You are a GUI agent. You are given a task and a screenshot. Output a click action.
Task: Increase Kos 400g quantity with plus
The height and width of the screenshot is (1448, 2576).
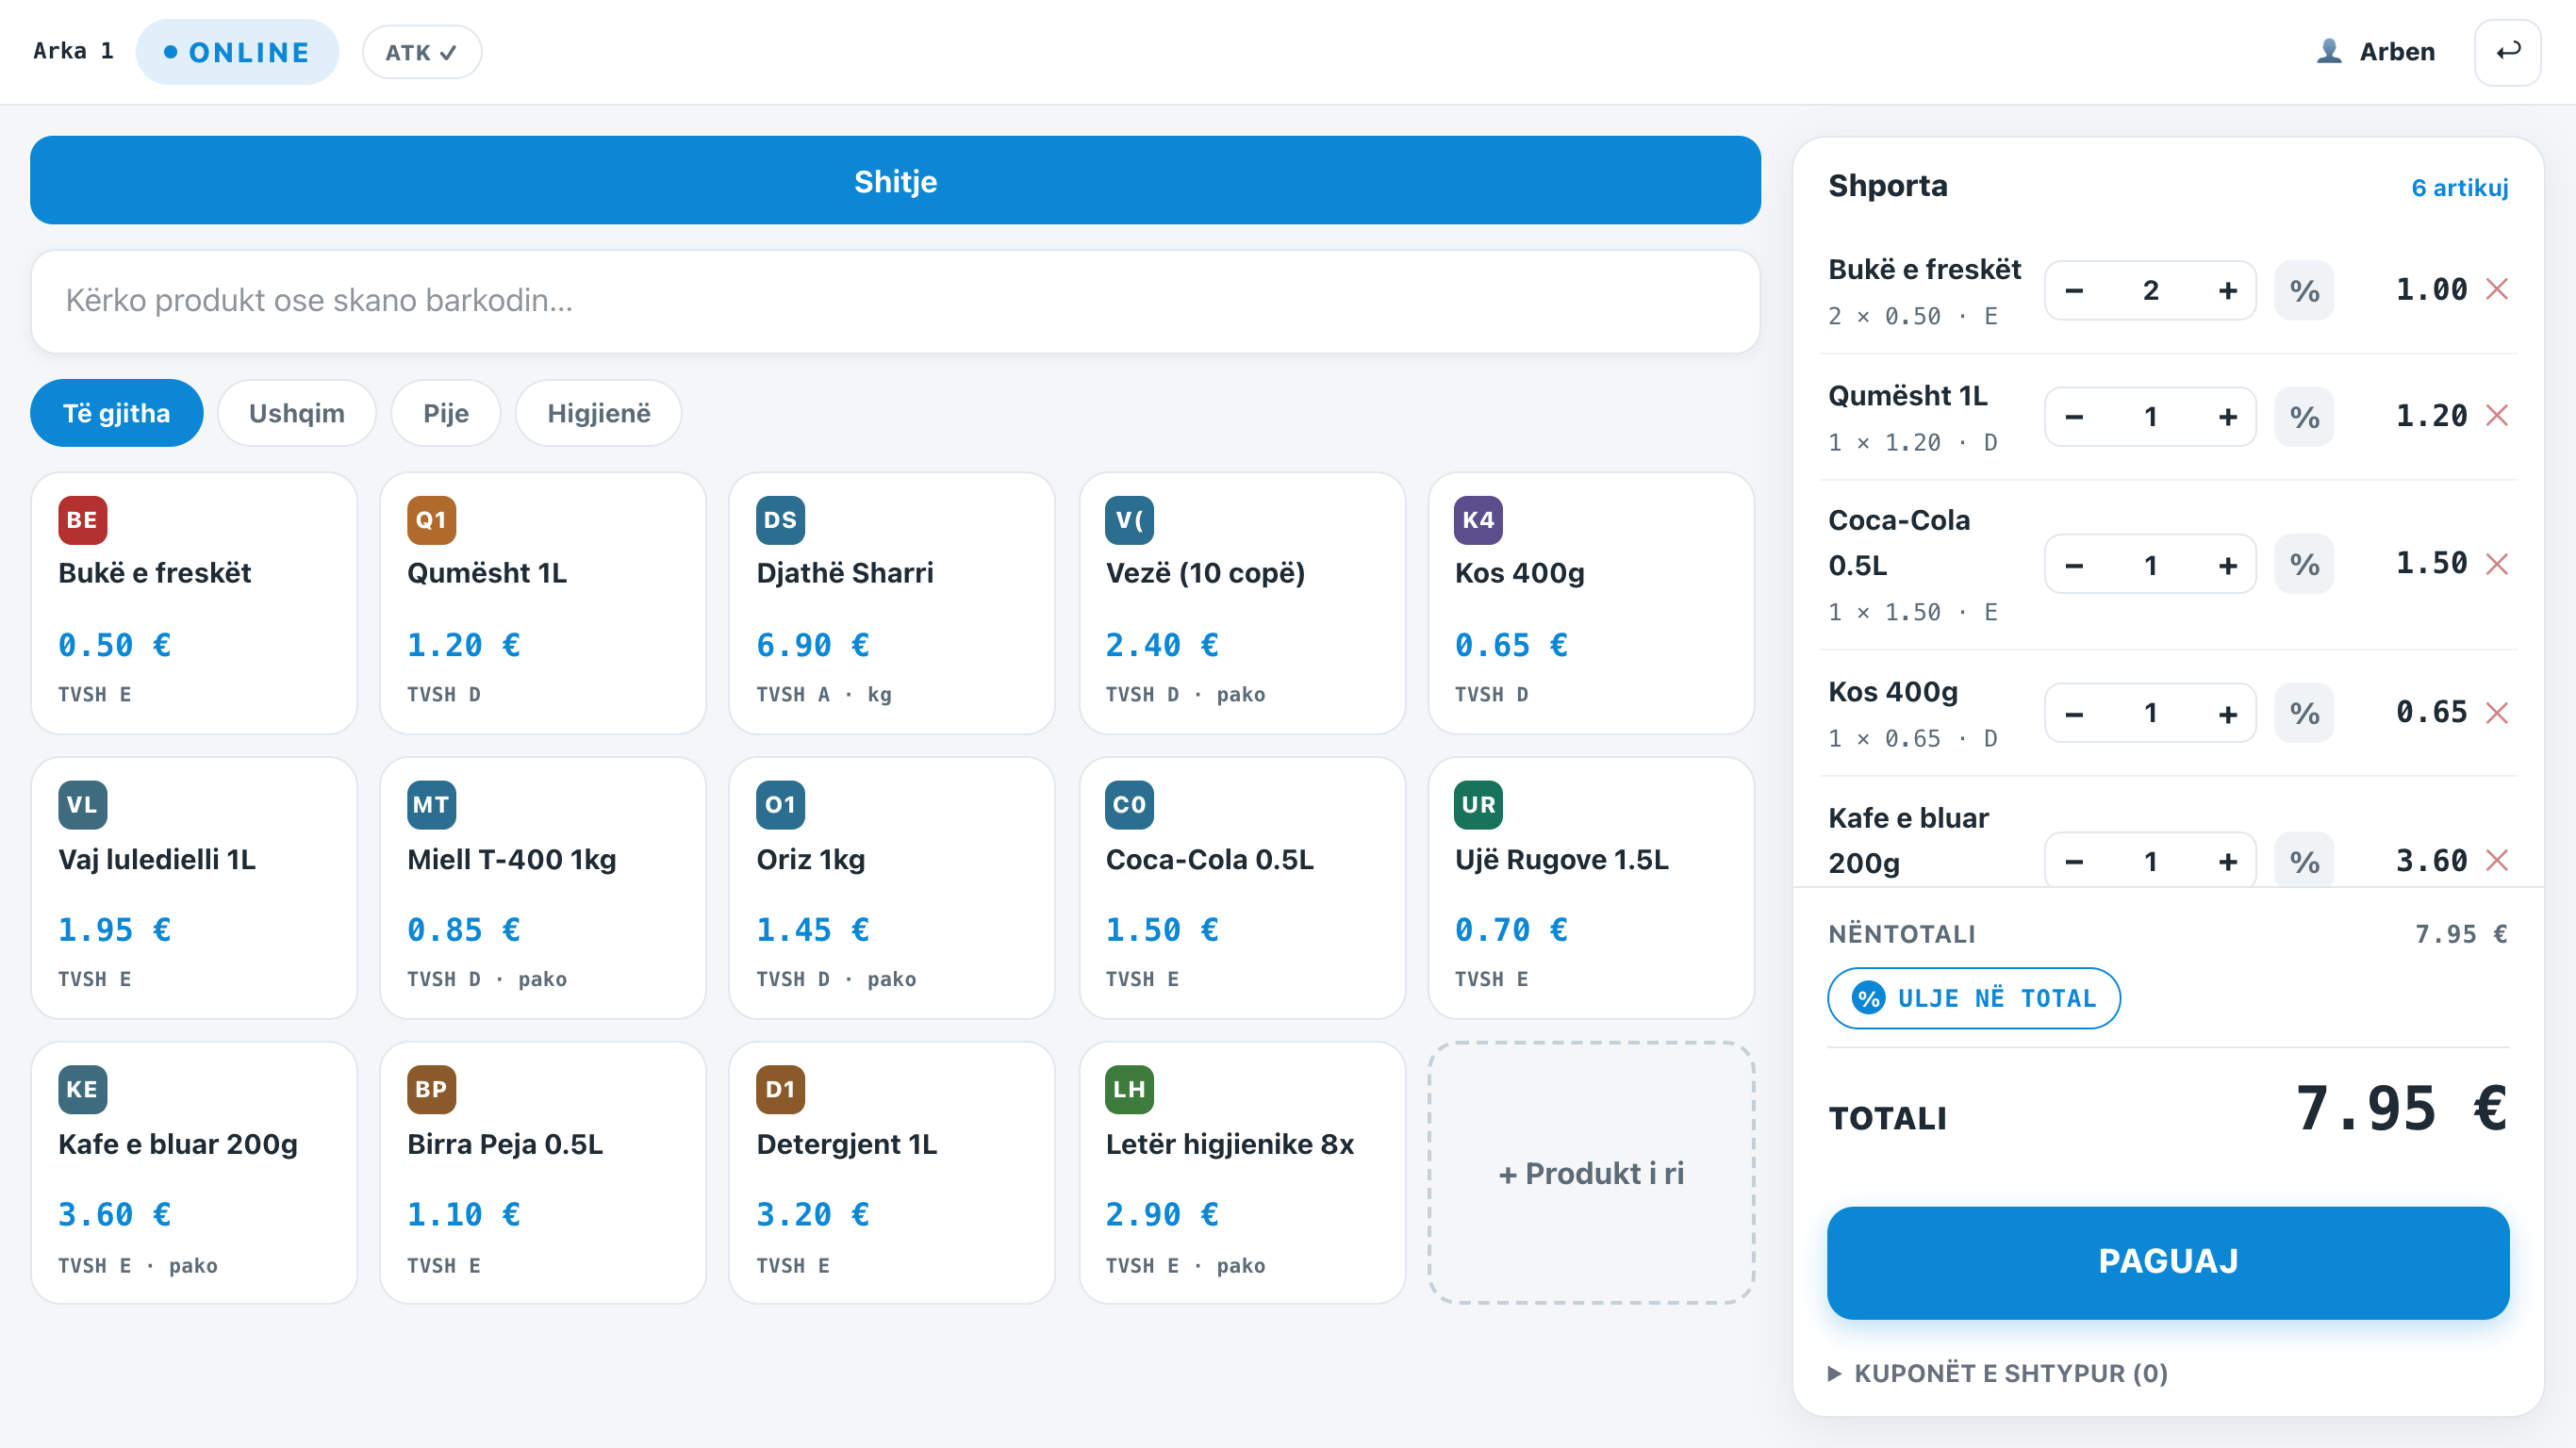(2227, 713)
